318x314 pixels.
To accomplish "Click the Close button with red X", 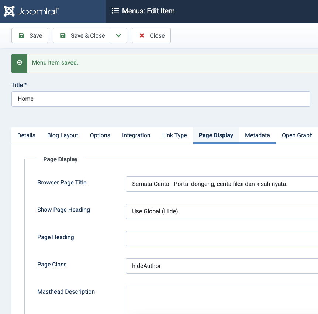I will point(151,35).
